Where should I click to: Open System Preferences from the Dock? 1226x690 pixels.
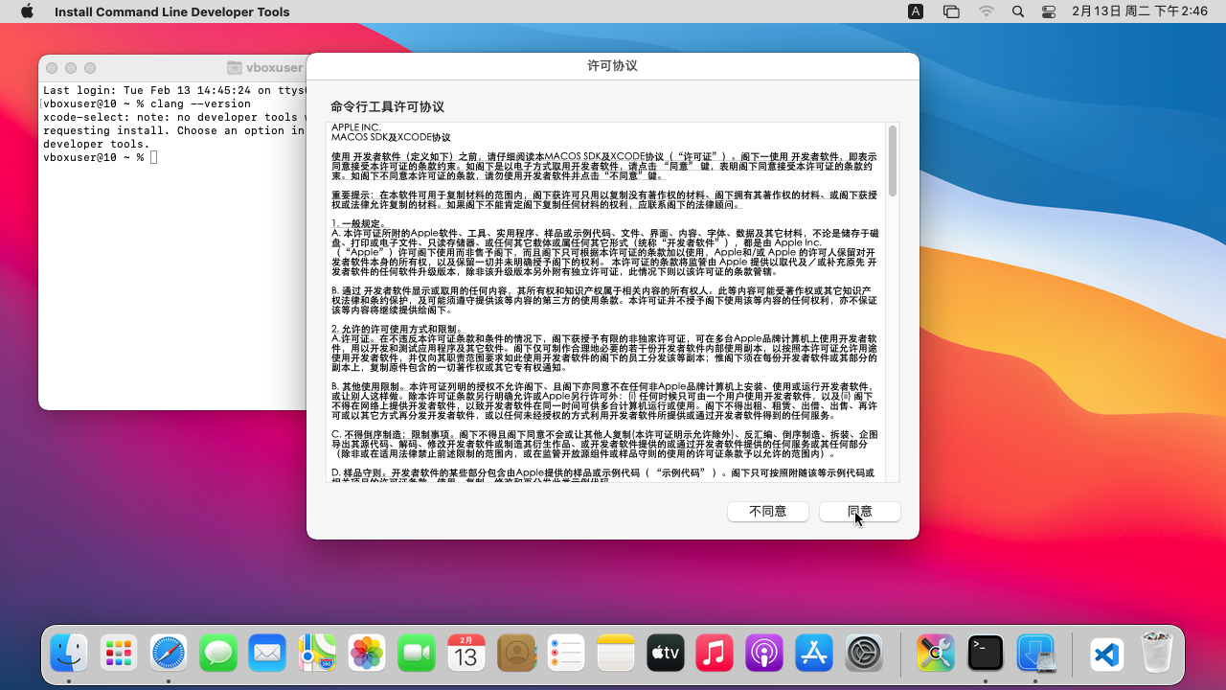[864, 654]
